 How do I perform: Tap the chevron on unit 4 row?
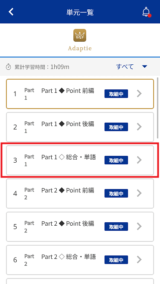pyautogui.click(x=139, y=193)
